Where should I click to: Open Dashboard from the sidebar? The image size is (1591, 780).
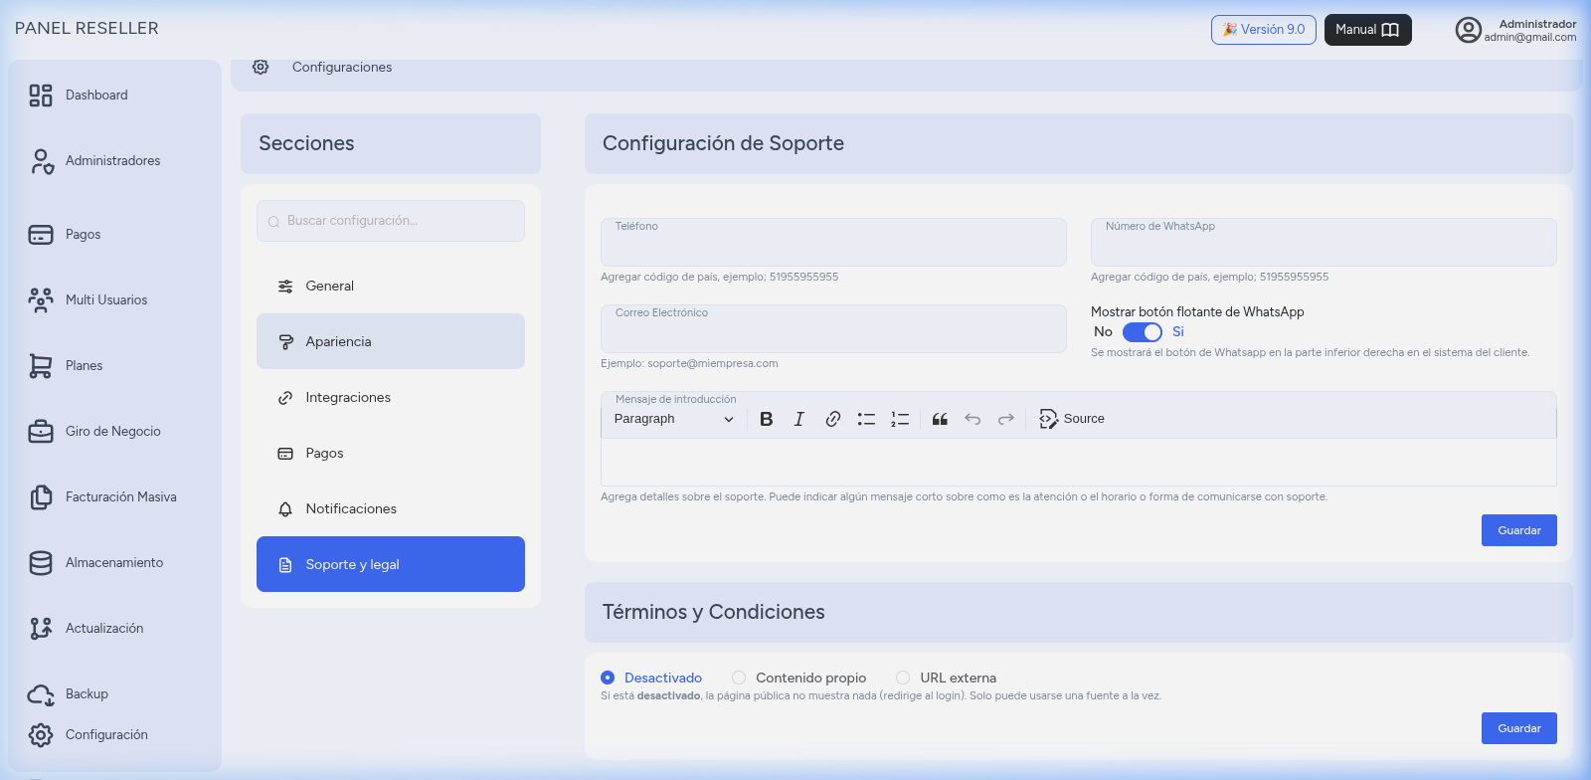96,95
